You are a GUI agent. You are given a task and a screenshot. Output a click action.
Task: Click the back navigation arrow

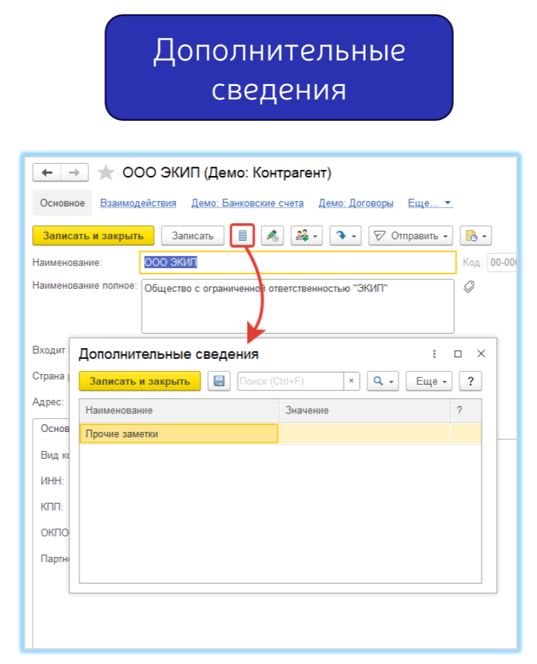pyautogui.click(x=47, y=173)
